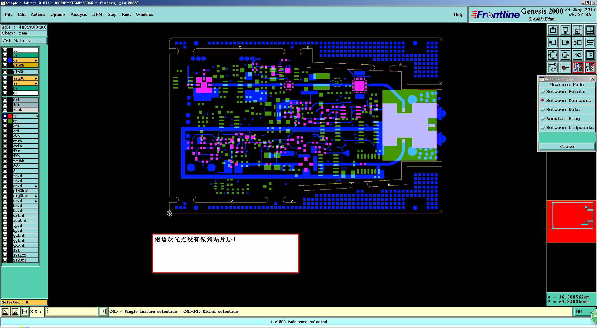
Task: Click the question mark info icon
Action: (590, 55)
